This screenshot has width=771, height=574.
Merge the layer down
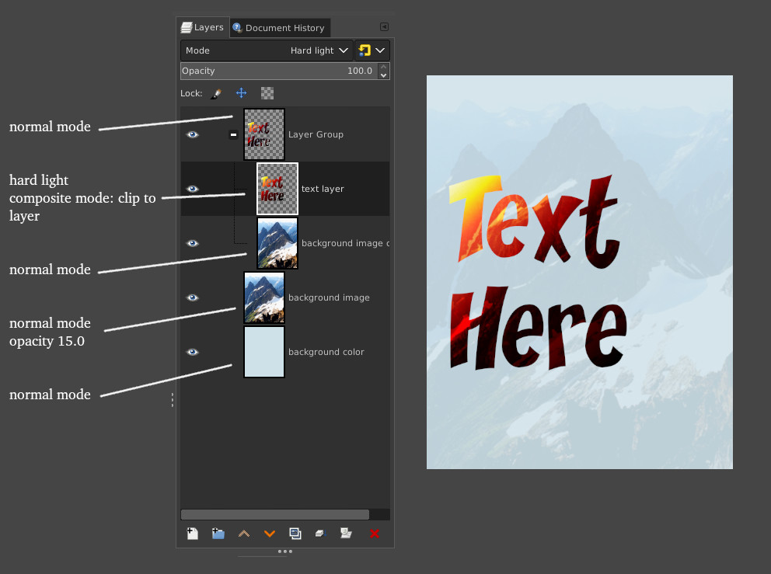coord(320,534)
